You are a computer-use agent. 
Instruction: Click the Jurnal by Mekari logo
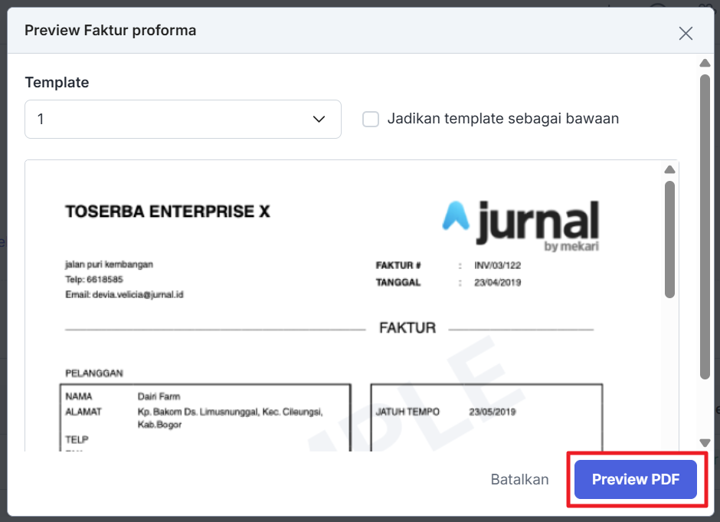(521, 223)
